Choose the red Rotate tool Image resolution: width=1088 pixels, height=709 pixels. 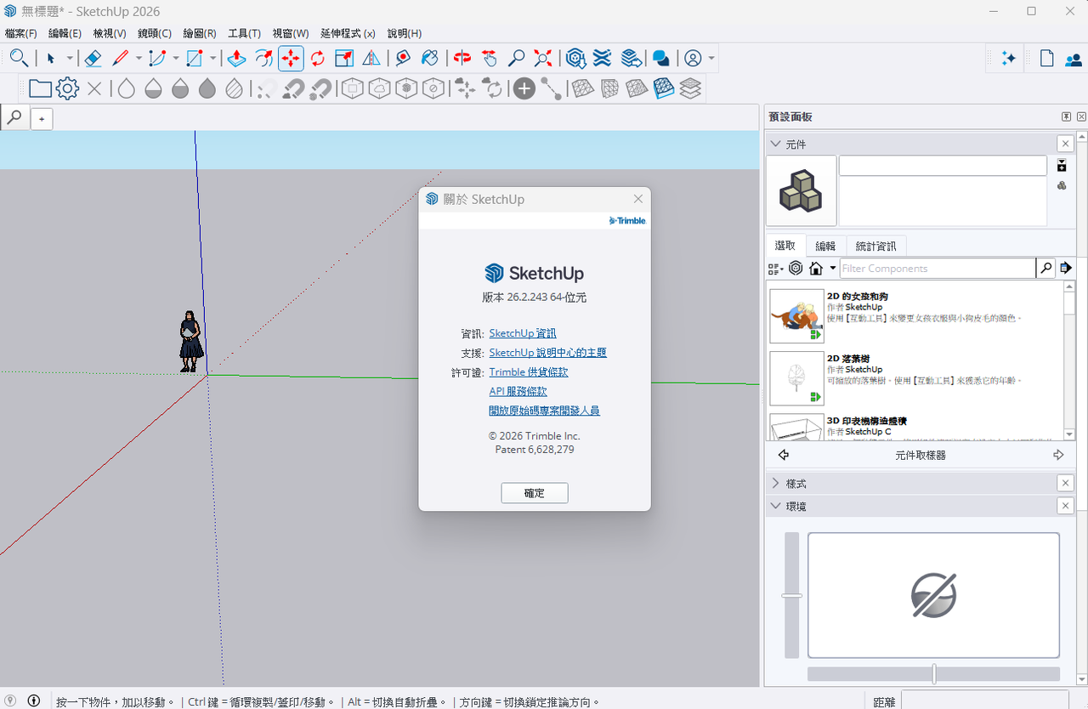coord(318,59)
